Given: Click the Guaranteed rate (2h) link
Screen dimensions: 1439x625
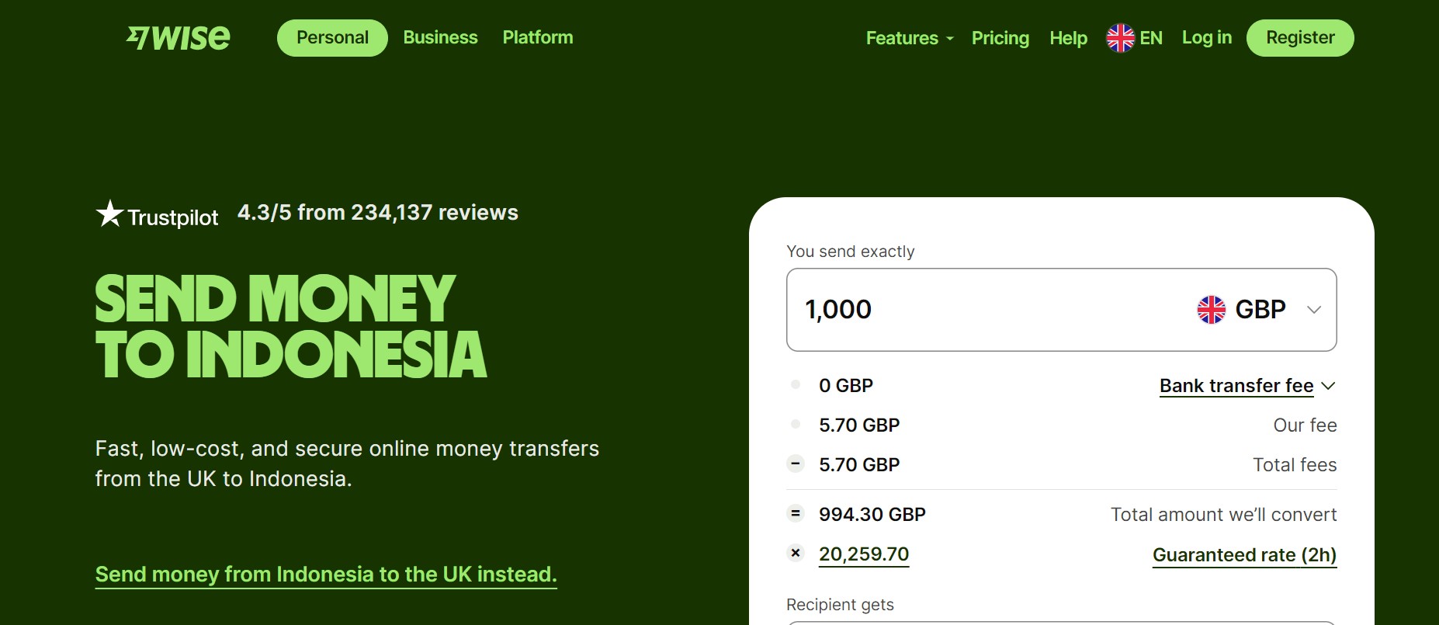Looking at the screenshot, I should 1244,555.
